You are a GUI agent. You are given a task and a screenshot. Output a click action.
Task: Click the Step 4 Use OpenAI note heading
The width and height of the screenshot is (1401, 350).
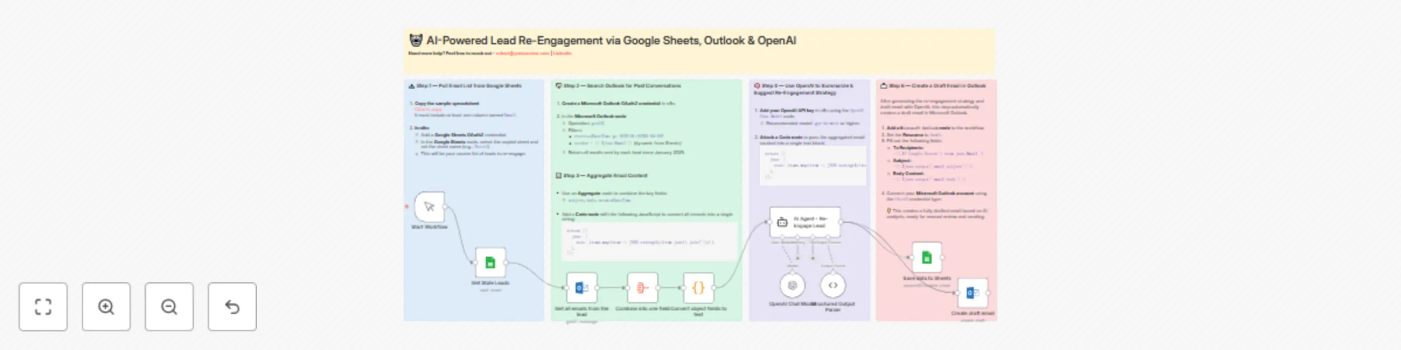pos(803,89)
